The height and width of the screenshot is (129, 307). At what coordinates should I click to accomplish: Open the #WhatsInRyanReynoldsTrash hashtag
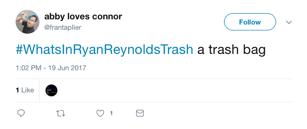click(x=104, y=50)
